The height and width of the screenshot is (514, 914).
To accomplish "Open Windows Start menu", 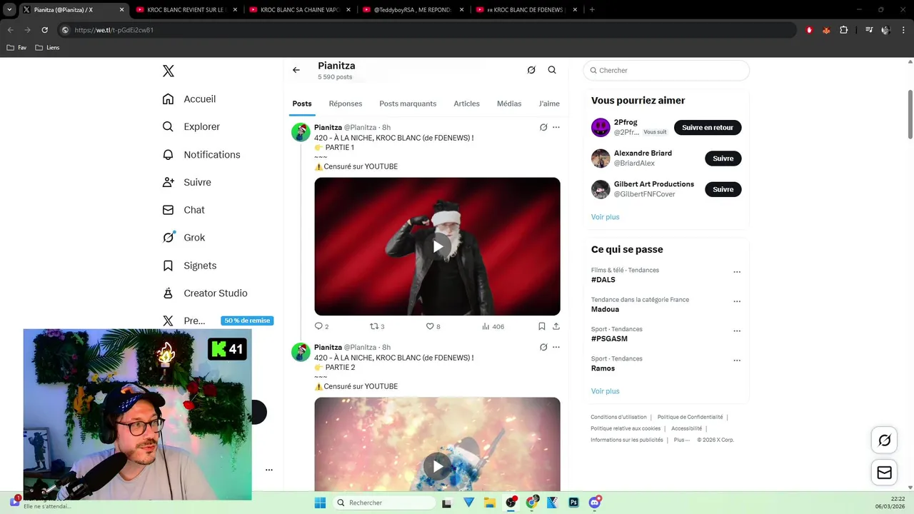I will [320, 503].
